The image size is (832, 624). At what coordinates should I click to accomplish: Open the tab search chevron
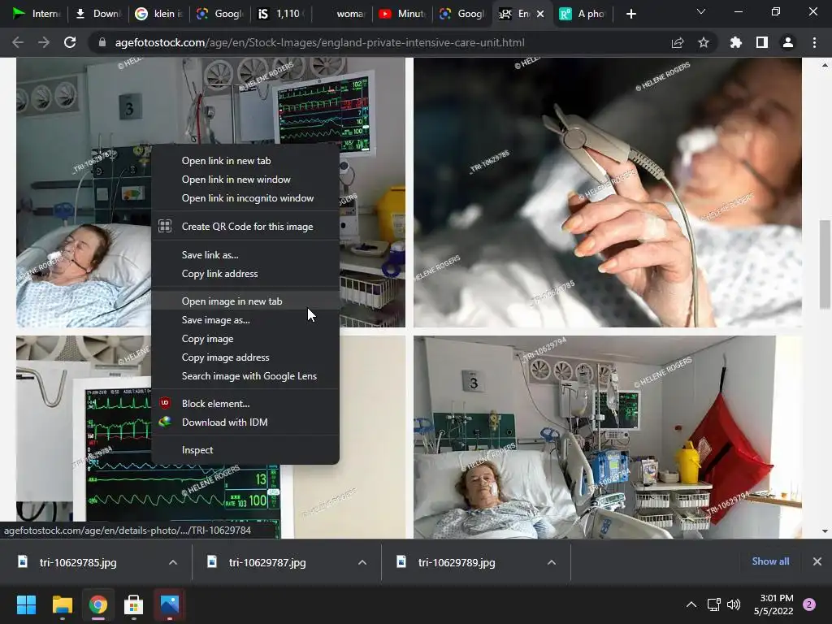(x=701, y=11)
